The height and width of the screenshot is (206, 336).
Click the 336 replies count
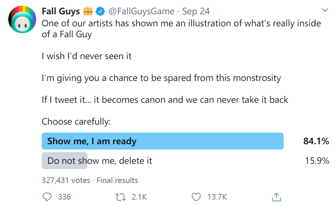click(x=65, y=197)
